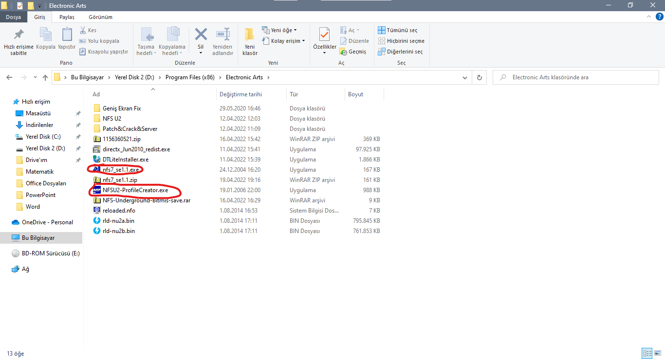Click Hiçbirini seçme in the ribbon

(x=401, y=41)
